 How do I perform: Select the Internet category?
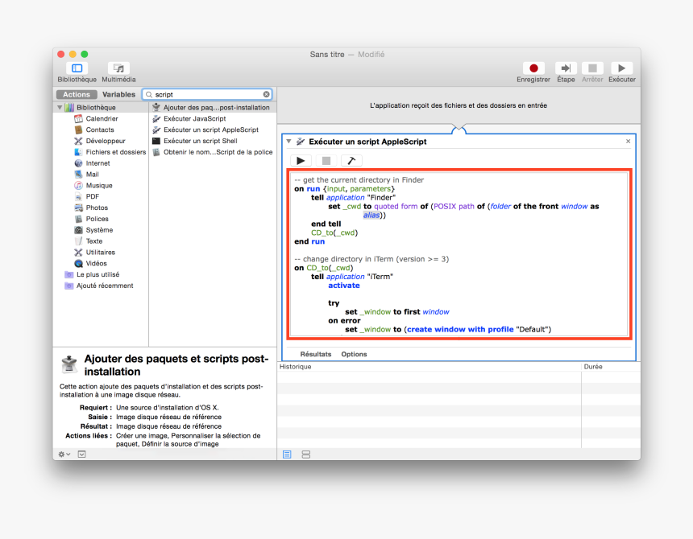pyautogui.click(x=98, y=163)
